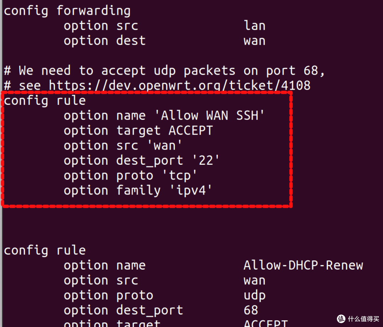The width and height of the screenshot is (383, 327).
Task: Click the '22' dest_port value
Action: tap(205, 160)
